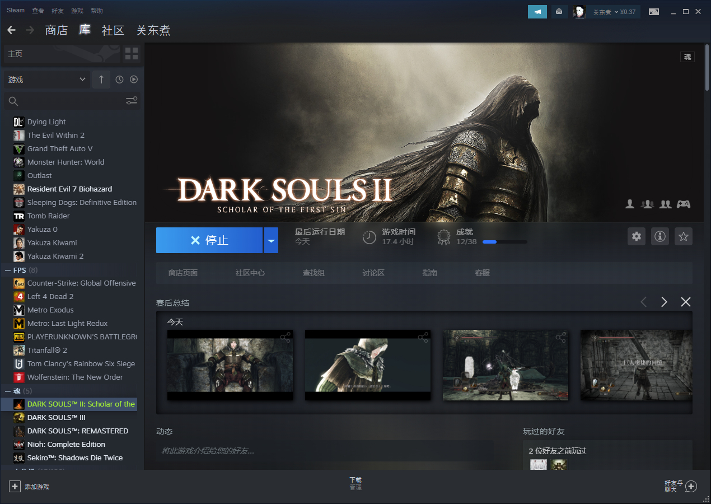Open advanced filter settings icon

point(132,101)
